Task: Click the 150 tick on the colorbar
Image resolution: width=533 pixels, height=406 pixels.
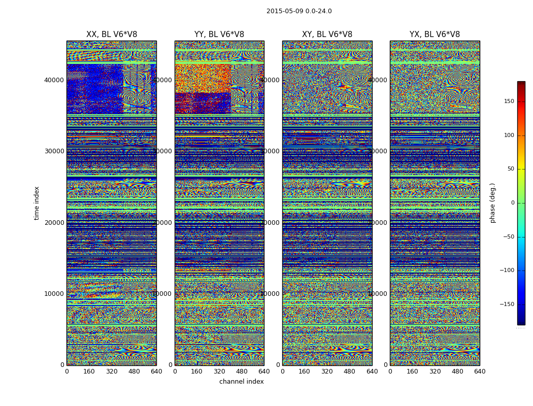Action: tap(509, 101)
